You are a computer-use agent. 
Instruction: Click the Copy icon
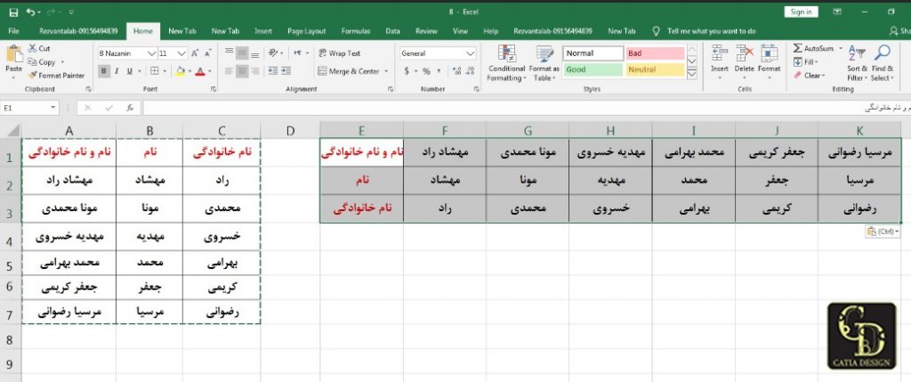33,62
